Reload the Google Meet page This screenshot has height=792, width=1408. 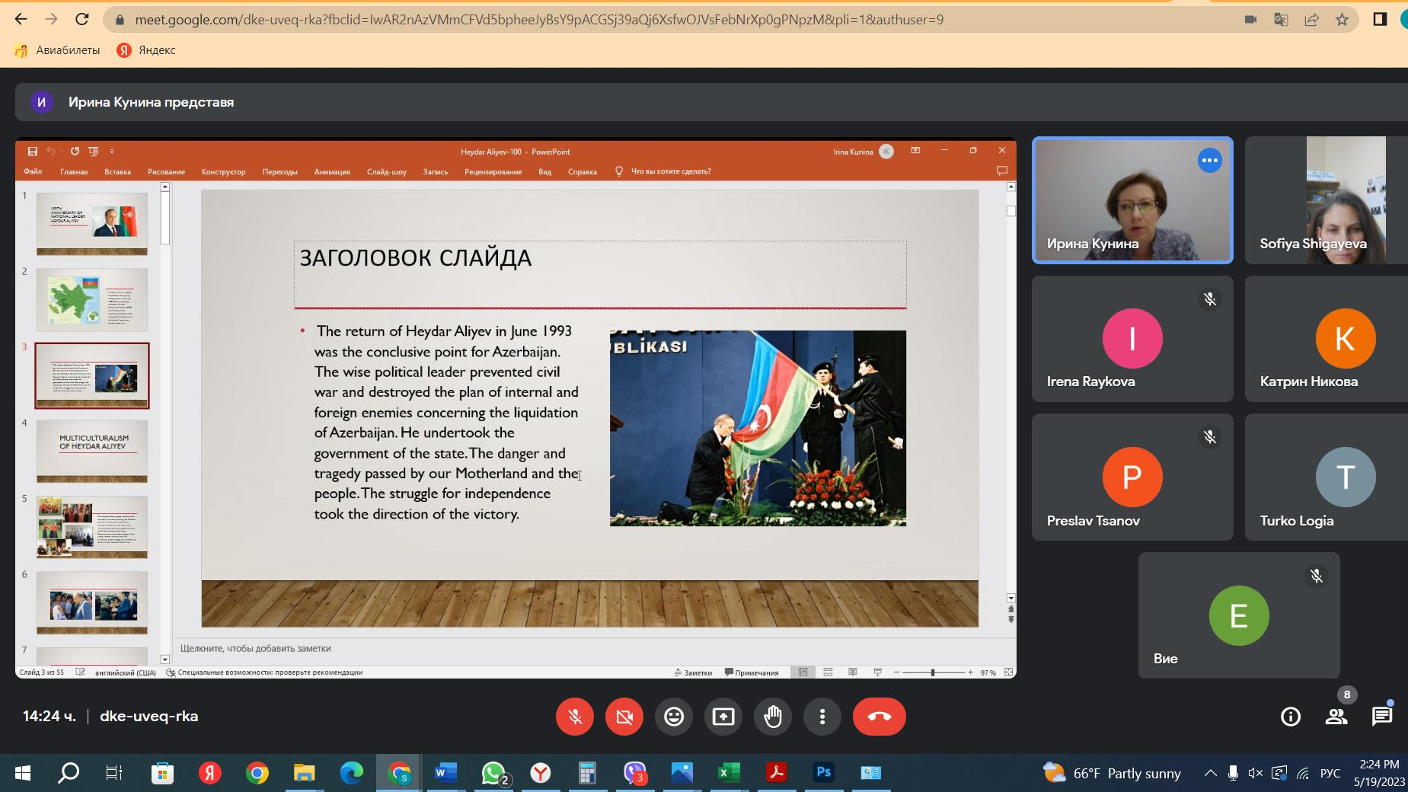[x=82, y=20]
